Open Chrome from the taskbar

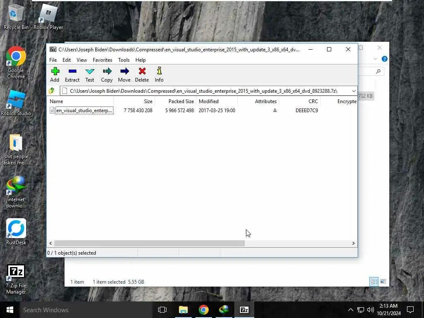204,310
